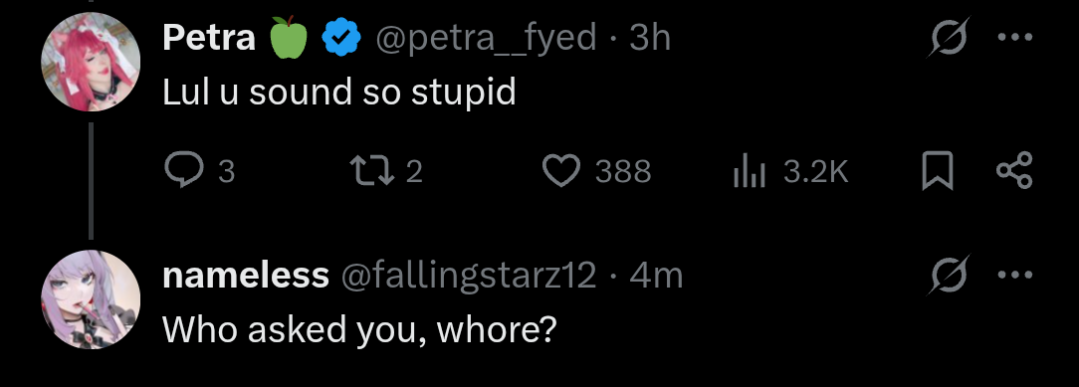Open more options menu on Petra's post
1079x387 pixels.
[1015, 37]
